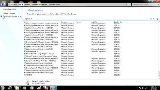Launch Internet Explorer from taskbar
Viewport: 160px width, 90px height.
[x=10, y=88]
